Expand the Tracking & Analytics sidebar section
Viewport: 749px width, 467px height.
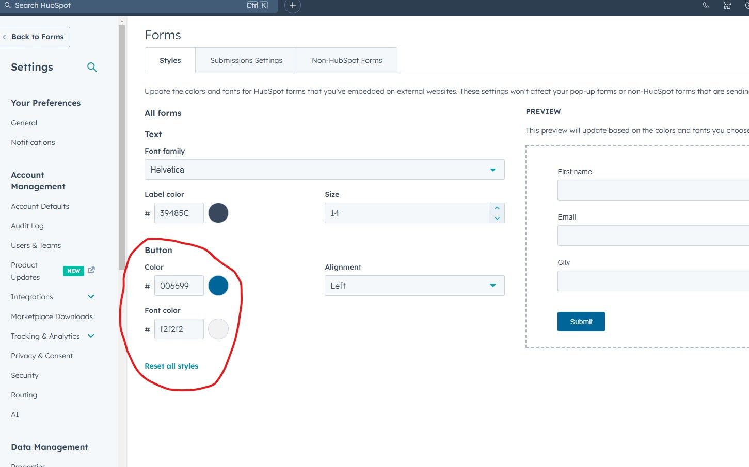coord(91,336)
